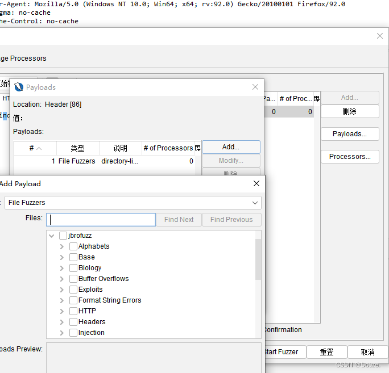Click the Find Next button
This screenshot has height=373, width=389.
click(179, 220)
